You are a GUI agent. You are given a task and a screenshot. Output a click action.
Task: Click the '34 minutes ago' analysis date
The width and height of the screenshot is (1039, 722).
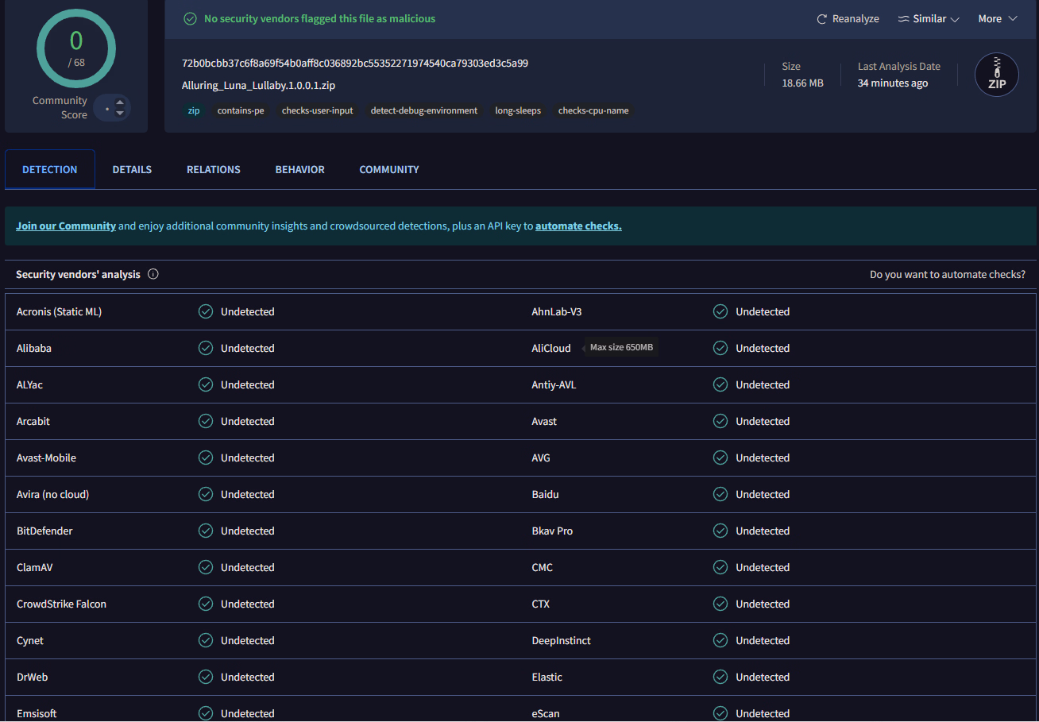(x=893, y=83)
